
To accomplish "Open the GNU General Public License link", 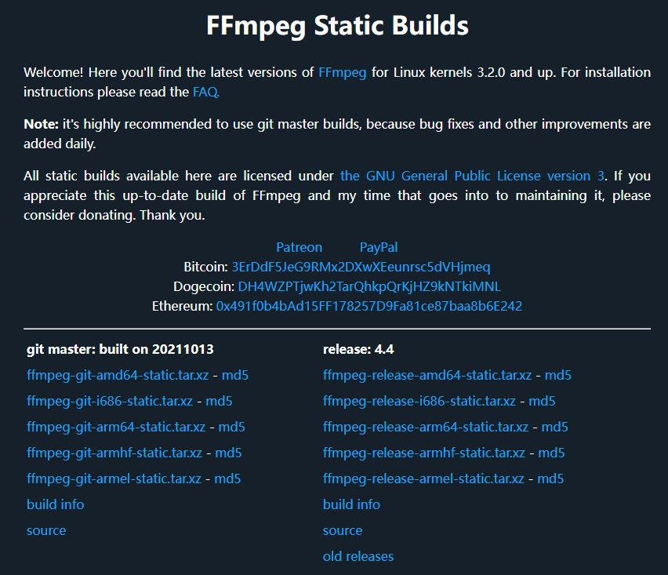I will pos(472,176).
